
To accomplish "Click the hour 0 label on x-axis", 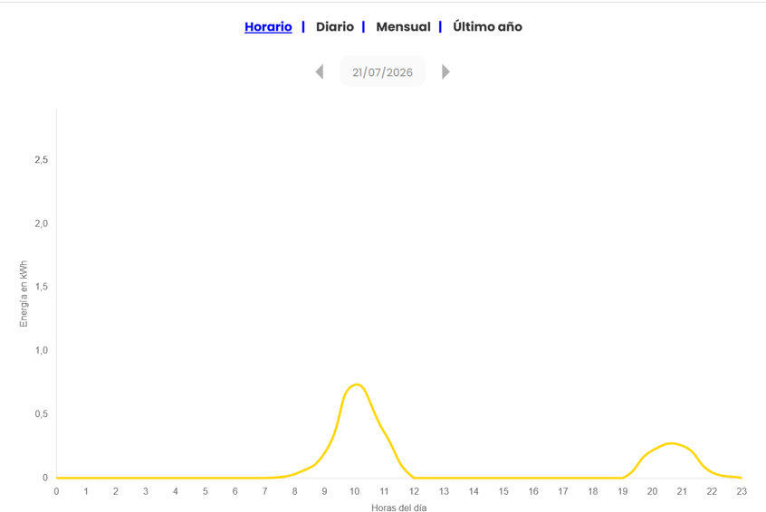I will (56, 491).
